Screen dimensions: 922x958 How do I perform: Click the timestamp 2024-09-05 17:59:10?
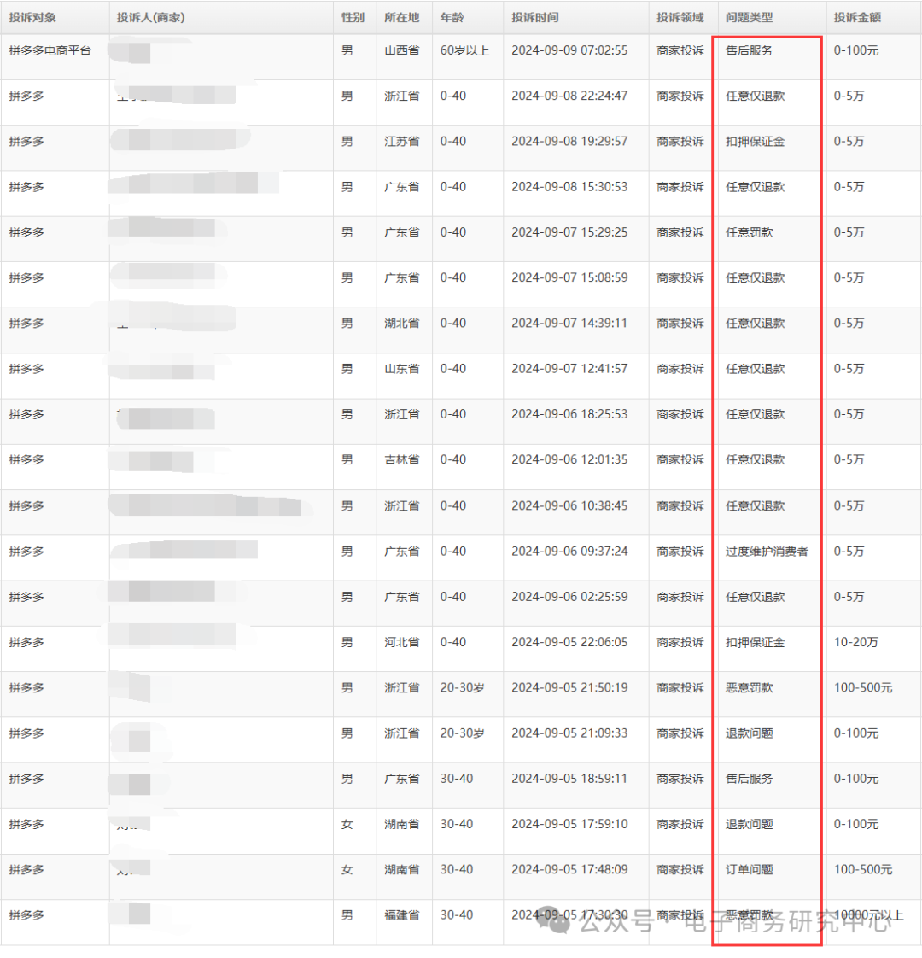click(x=569, y=824)
